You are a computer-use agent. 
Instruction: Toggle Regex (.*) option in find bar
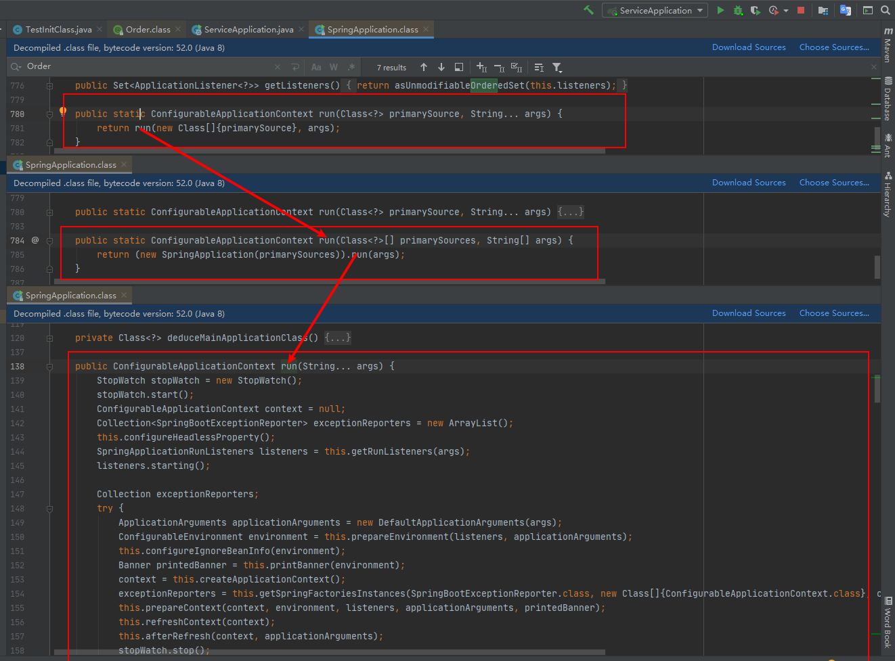coord(351,67)
